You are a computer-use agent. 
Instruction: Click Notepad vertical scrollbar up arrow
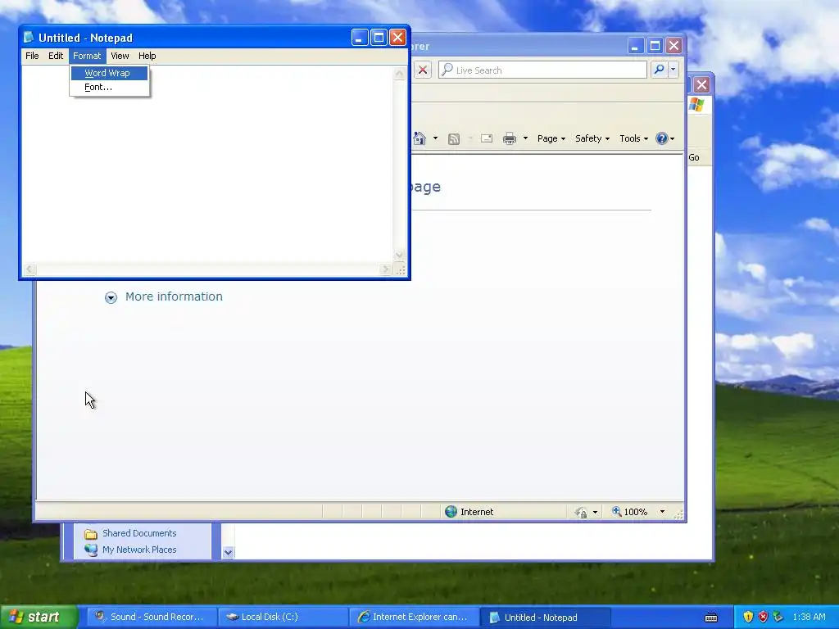399,73
